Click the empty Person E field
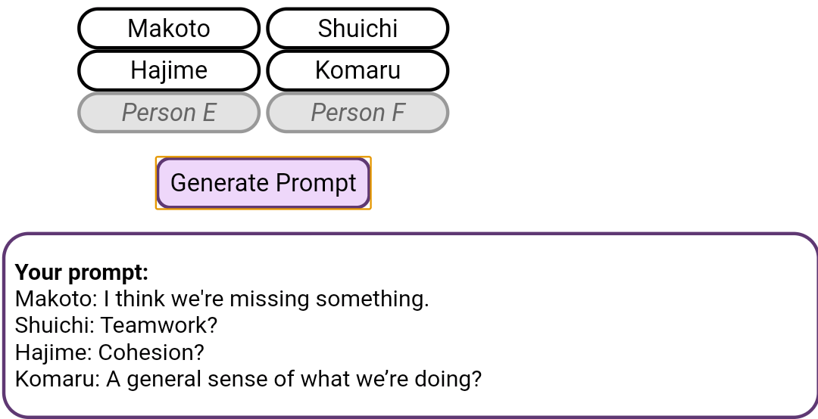 [169, 113]
